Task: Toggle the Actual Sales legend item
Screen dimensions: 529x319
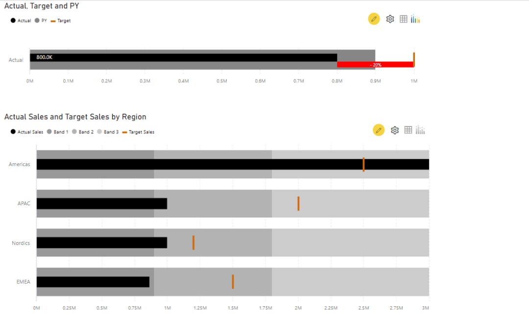Action: (x=26, y=131)
